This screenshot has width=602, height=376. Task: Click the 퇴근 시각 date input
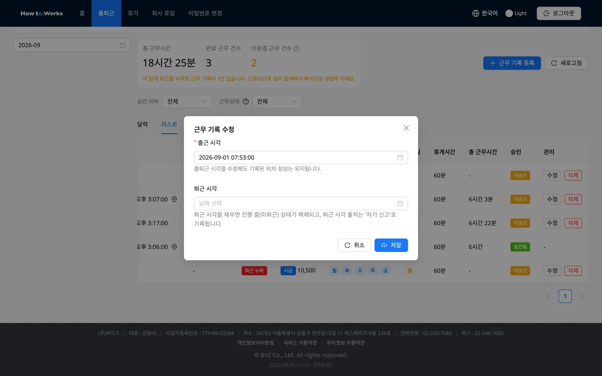[x=301, y=203]
